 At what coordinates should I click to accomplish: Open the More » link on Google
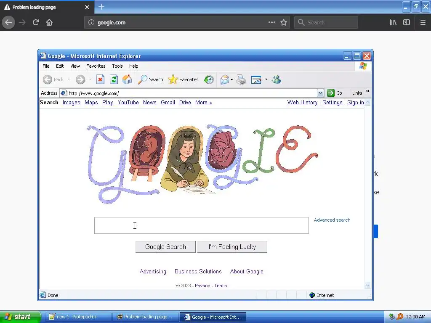(203, 103)
